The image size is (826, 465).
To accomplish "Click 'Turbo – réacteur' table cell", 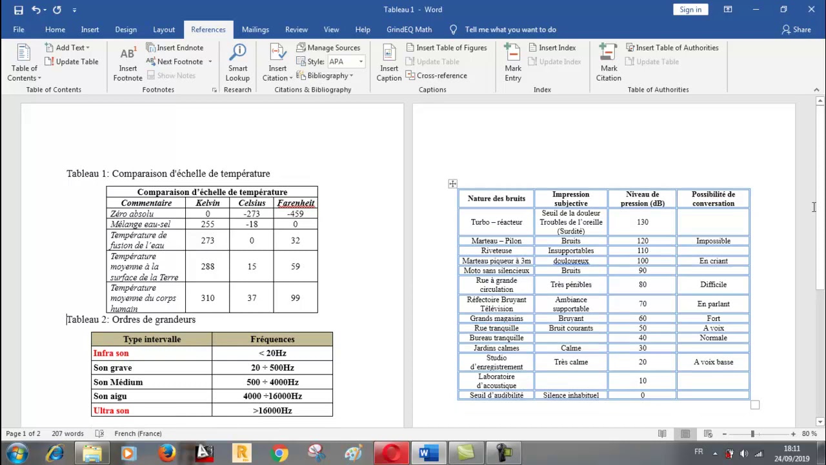I will 496,222.
